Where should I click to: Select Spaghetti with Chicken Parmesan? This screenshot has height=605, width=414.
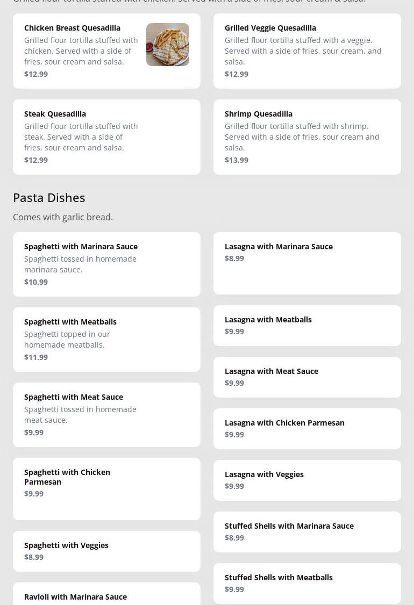click(106, 488)
